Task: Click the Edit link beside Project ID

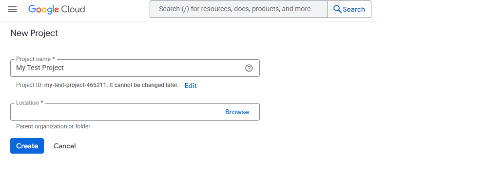Action: pyautogui.click(x=191, y=86)
